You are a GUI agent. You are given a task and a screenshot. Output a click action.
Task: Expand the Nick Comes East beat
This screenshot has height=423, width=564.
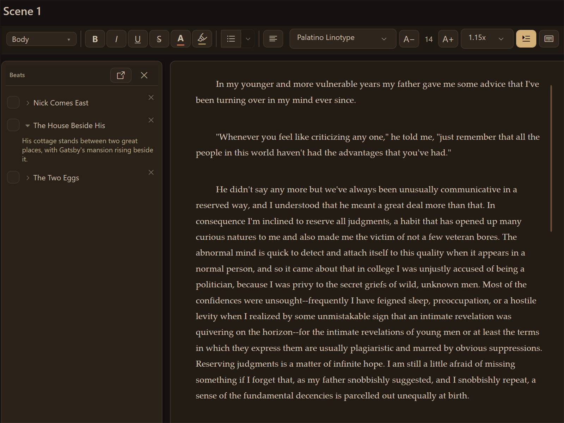pos(28,103)
